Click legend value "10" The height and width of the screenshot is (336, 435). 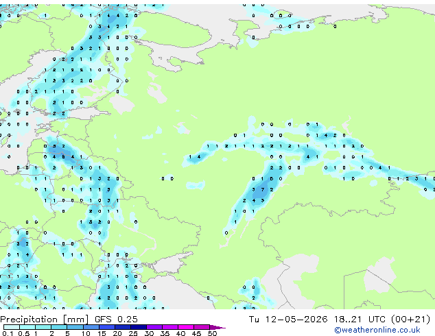(86, 333)
